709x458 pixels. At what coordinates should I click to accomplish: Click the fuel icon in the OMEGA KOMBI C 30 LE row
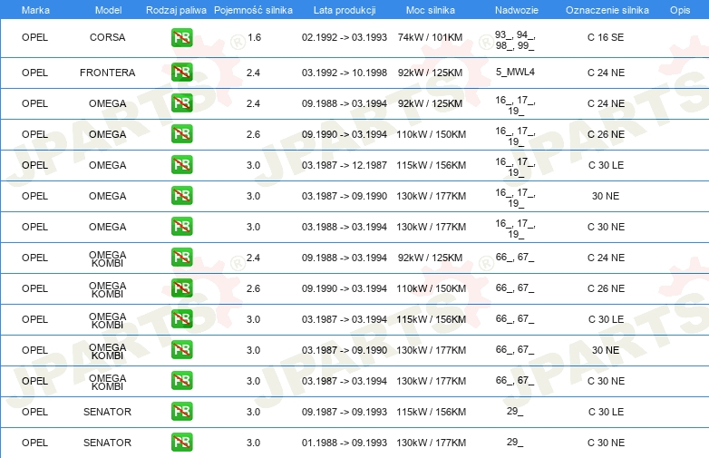181,318
